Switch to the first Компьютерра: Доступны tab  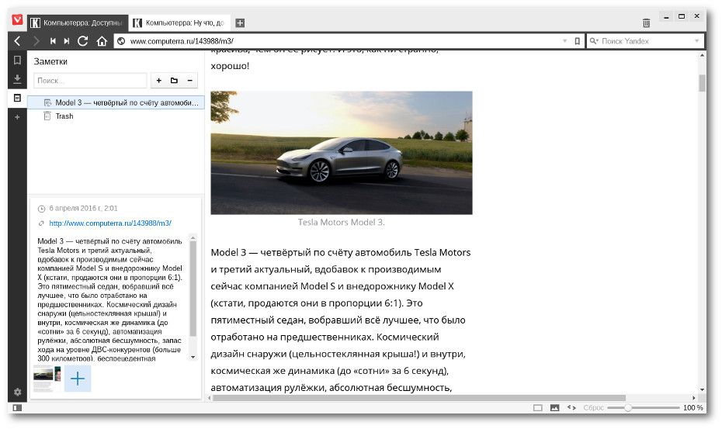(78, 22)
